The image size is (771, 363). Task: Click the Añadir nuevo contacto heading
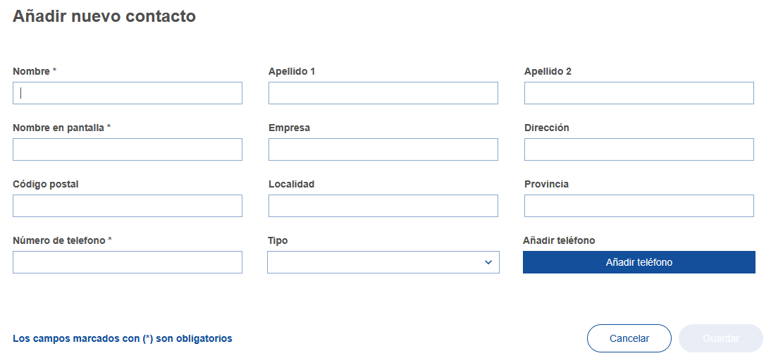click(104, 16)
